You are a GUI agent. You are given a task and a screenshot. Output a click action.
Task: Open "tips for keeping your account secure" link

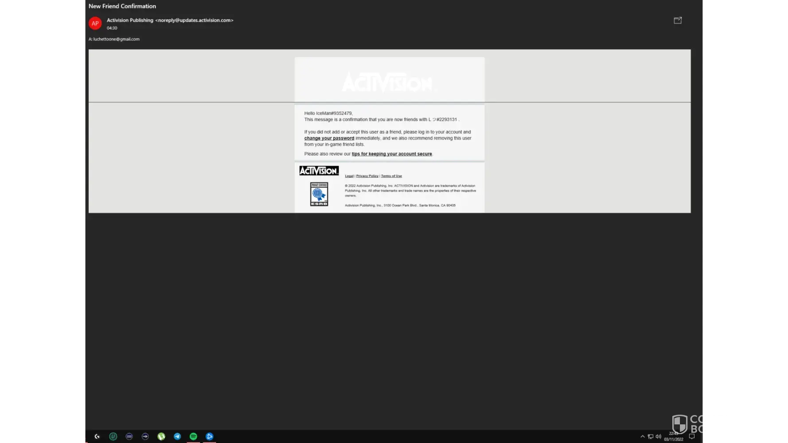point(391,154)
